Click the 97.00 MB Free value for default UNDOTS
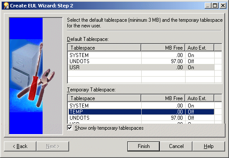The height and width of the screenshot is (158, 229). (177, 61)
